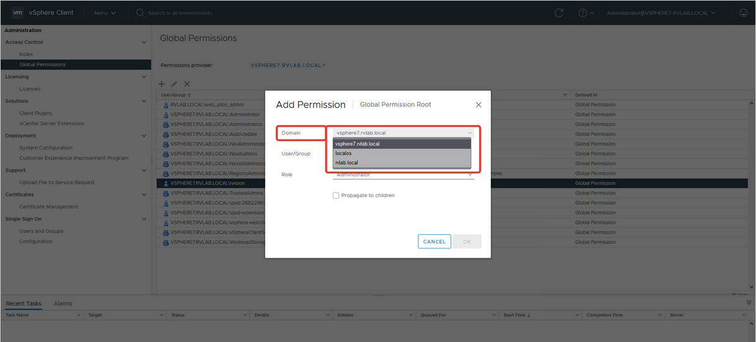Open the Domain dropdown field
The height and width of the screenshot is (342, 756).
click(x=403, y=133)
